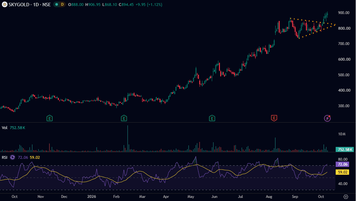This screenshot has width=356, height=201.
Task: Click the 80.00 RSI axis label
Action: [x=343, y=159]
